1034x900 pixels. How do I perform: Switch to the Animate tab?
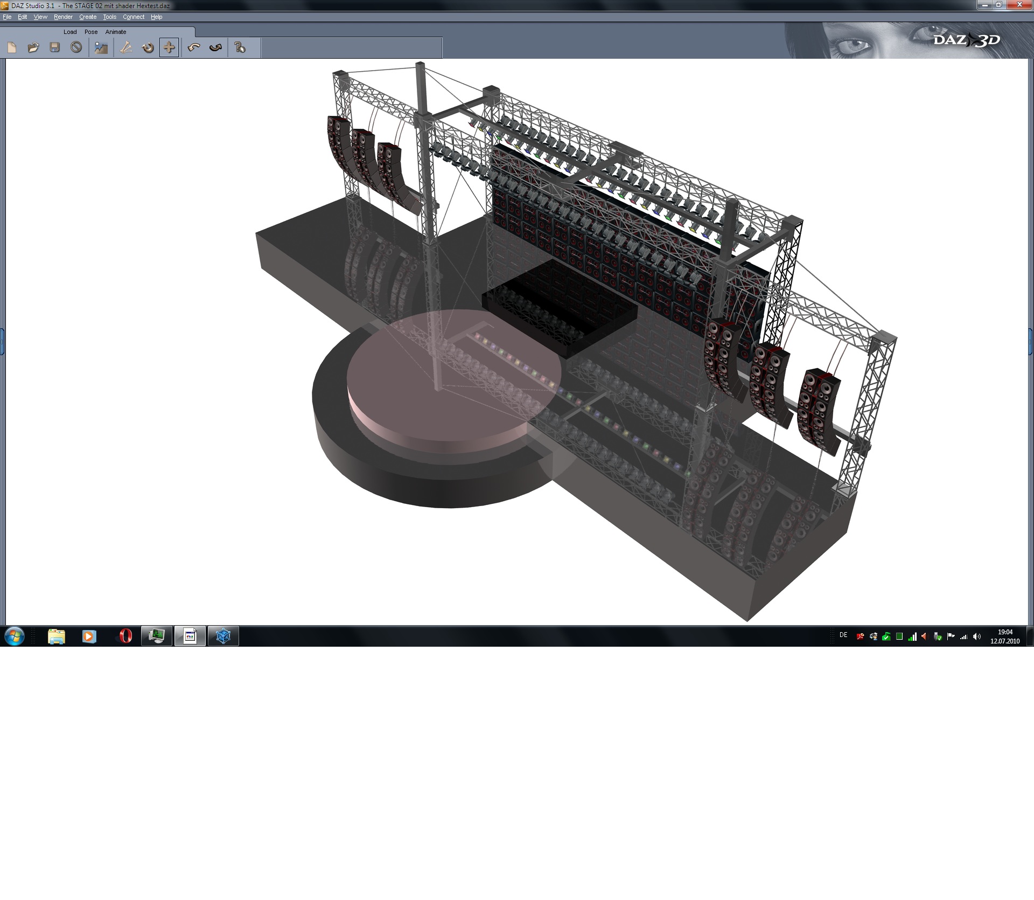[116, 32]
